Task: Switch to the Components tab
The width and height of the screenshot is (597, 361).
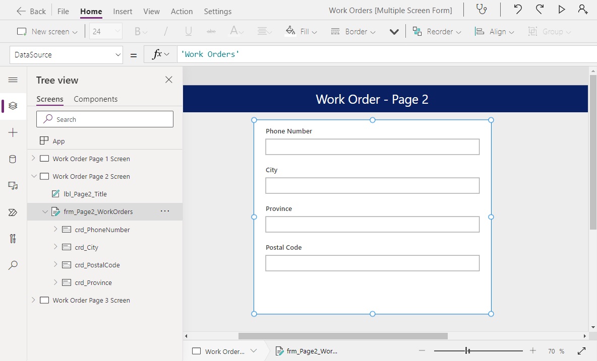Action: [x=95, y=99]
